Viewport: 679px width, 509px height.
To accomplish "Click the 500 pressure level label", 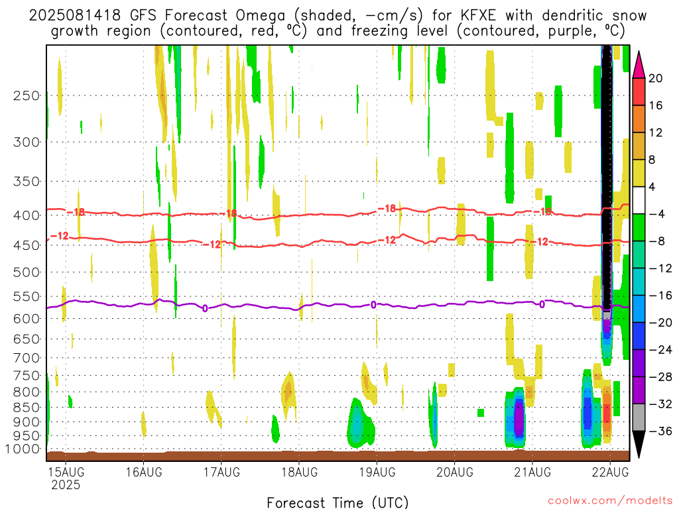I will (x=27, y=272).
